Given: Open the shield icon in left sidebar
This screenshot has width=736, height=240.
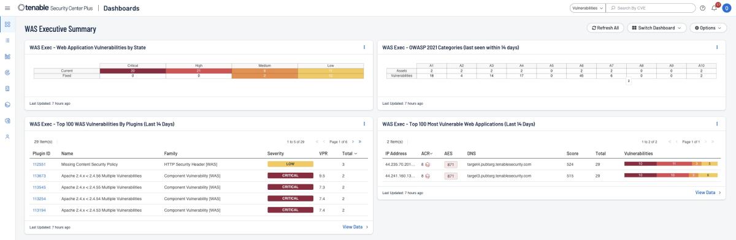Looking at the screenshot, I should coord(7,121).
